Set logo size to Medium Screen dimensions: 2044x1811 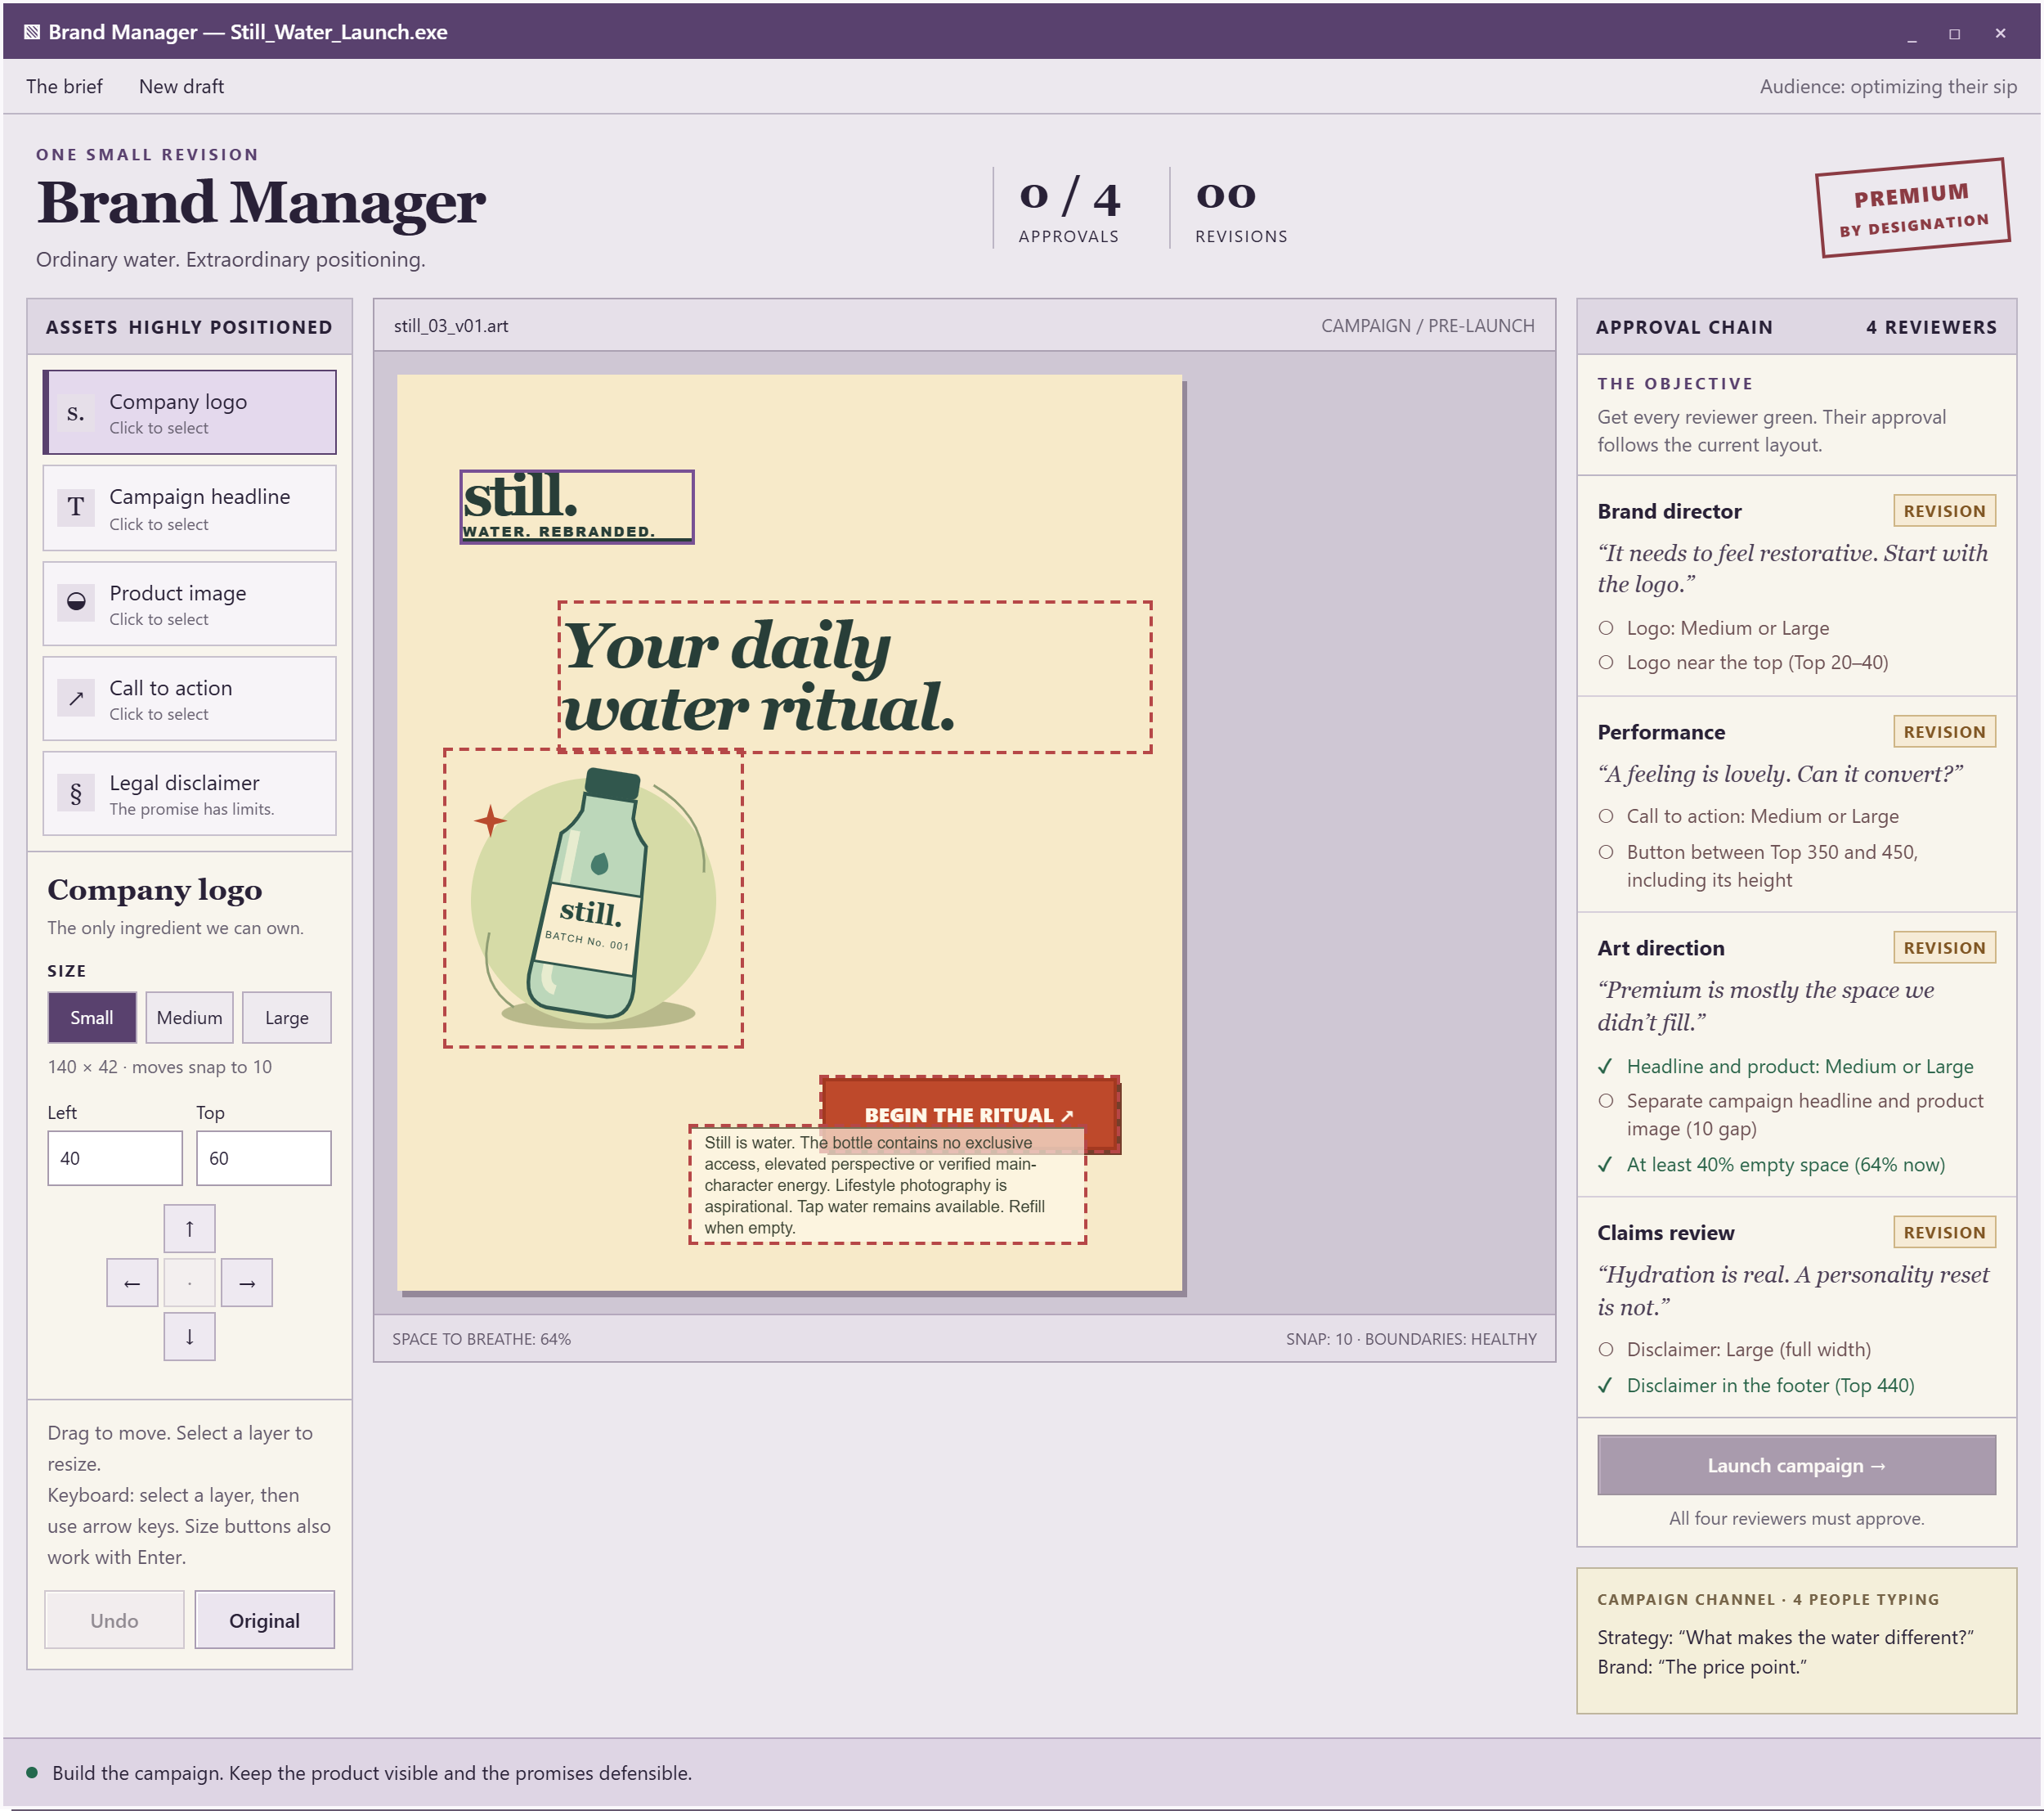pyautogui.click(x=190, y=1018)
